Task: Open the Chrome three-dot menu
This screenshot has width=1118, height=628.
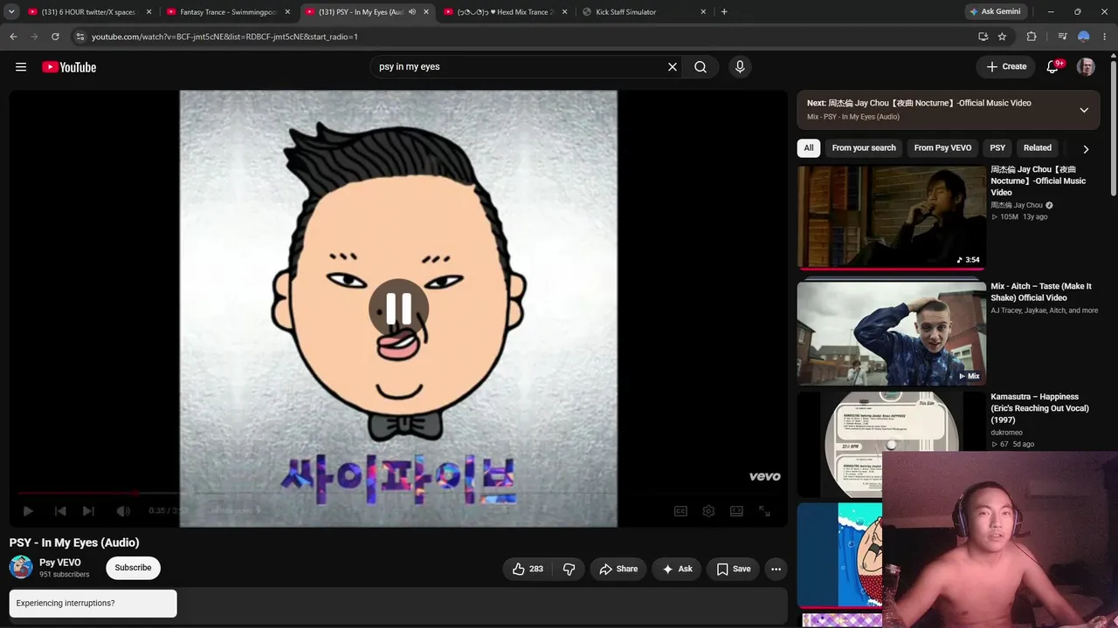Action: pos(1104,37)
